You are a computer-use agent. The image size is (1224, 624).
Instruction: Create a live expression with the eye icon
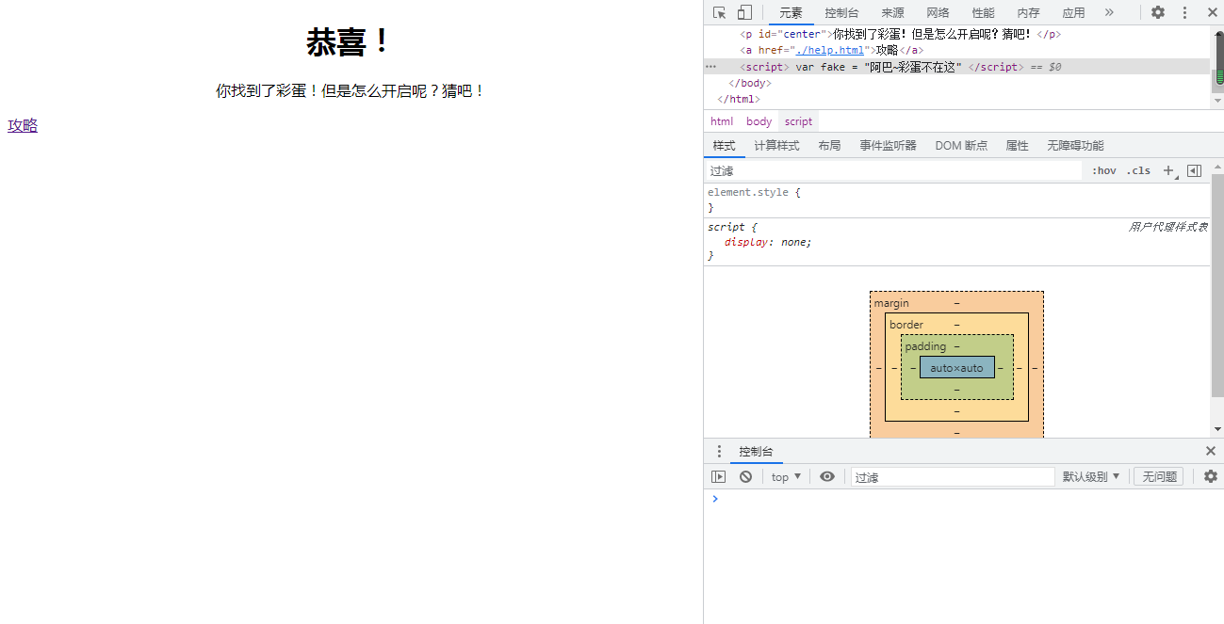(x=827, y=477)
